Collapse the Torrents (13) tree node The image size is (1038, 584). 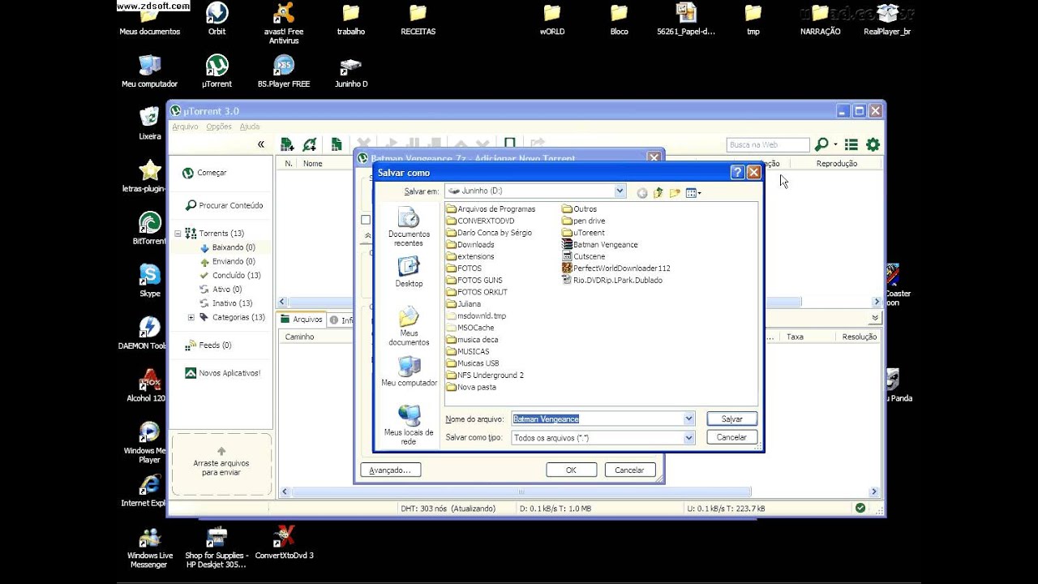coord(178,234)
